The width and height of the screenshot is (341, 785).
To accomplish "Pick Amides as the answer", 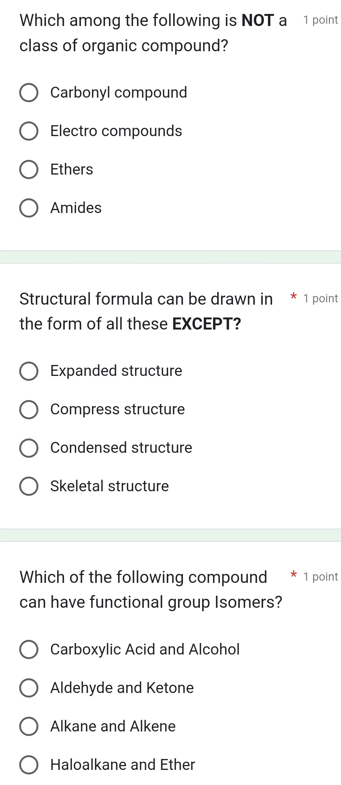I will click(29, 208).
